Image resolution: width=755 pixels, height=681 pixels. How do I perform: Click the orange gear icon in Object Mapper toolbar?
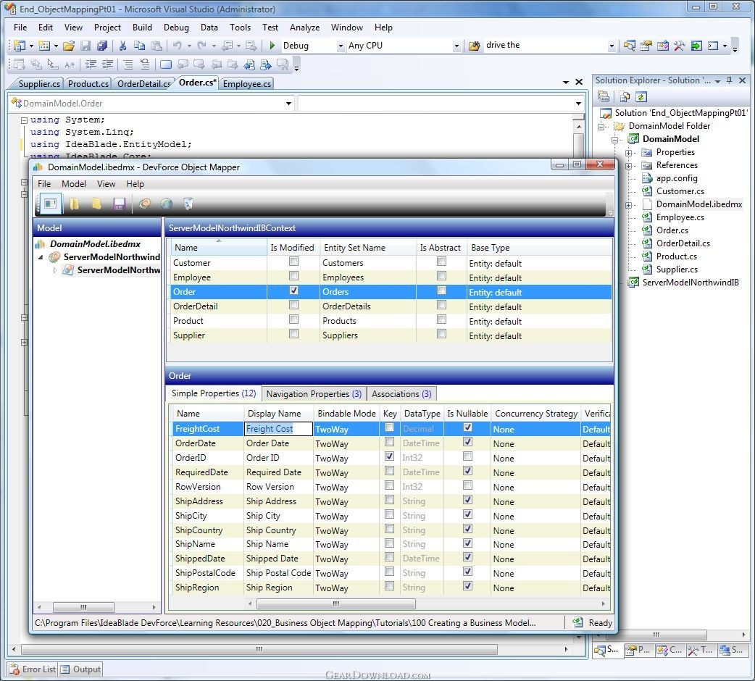(144, 204)
